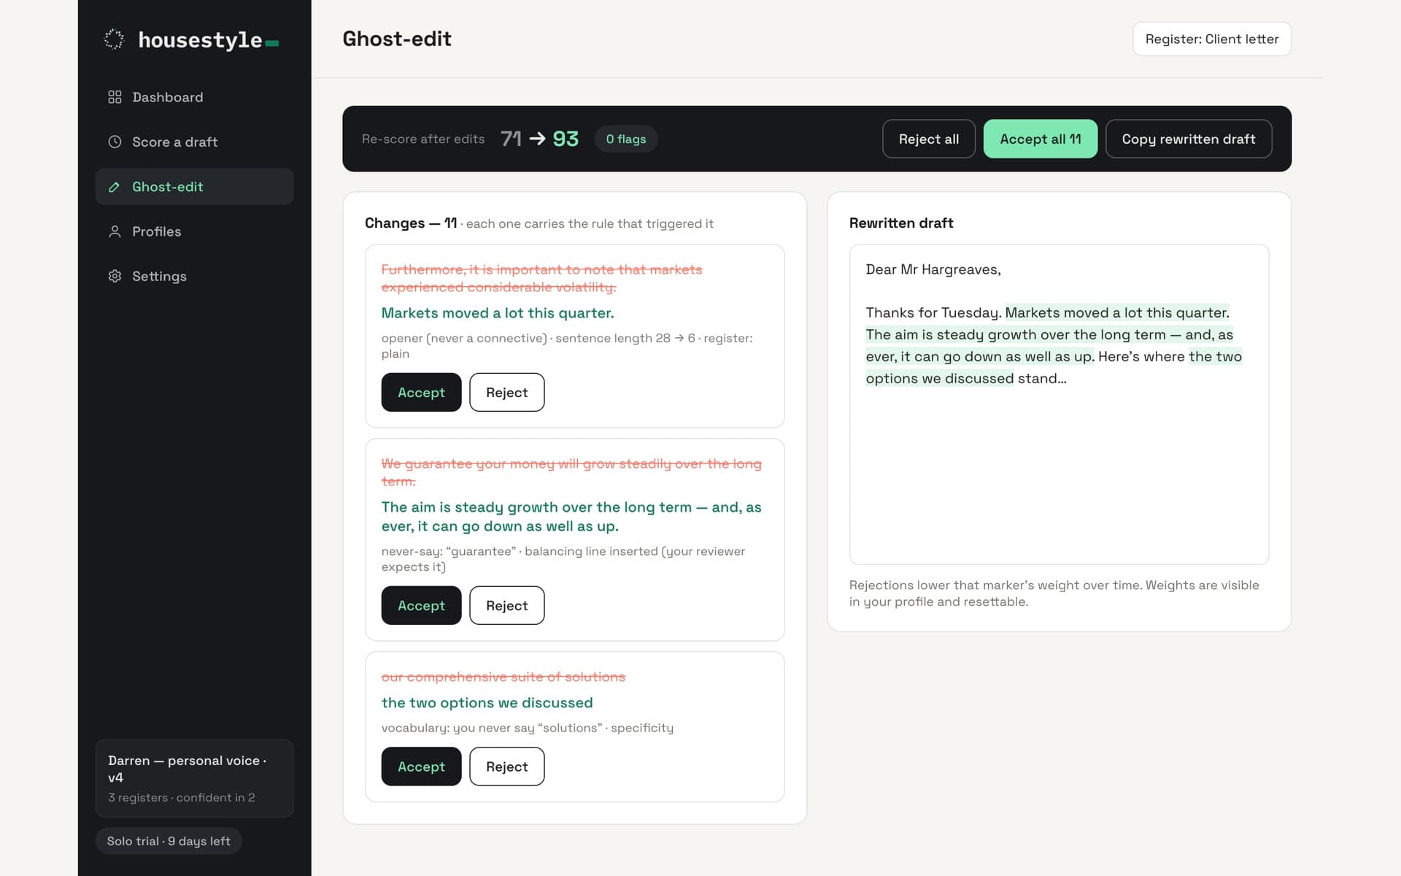Click the 0 flags badge
The image size is (1401, 876).
(626, 139)
